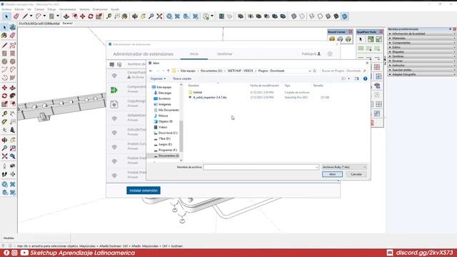This screenshot has width=457, height=257.
Task: Select the Paint Bucket tool in top toolbar
Action: [x=125, y=16]
